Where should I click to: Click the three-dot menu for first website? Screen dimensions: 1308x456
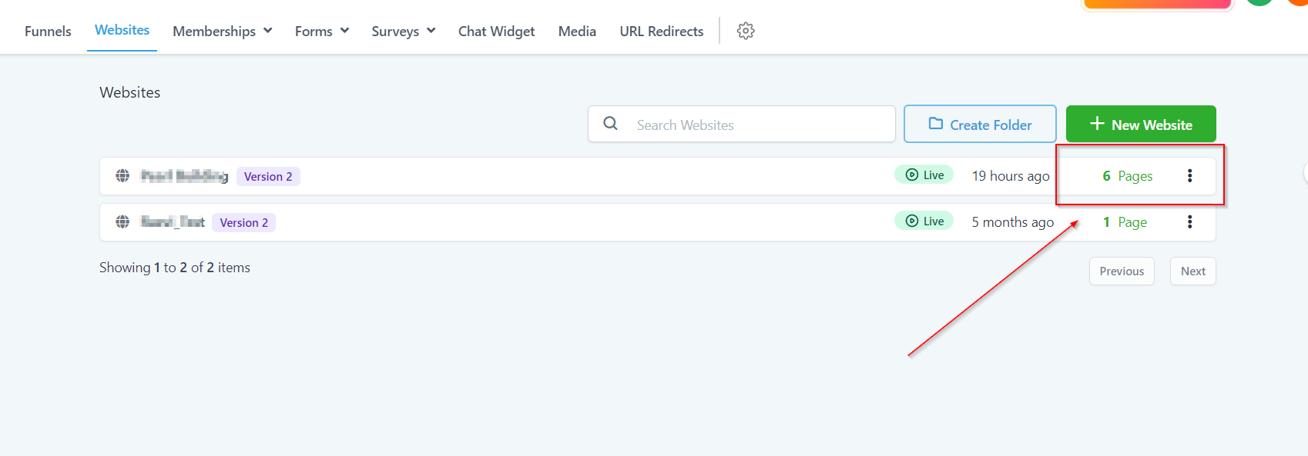(x=1189, y=176)
